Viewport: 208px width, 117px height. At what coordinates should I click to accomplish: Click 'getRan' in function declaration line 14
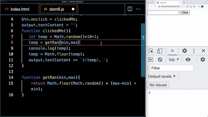[x=50, y=77]
